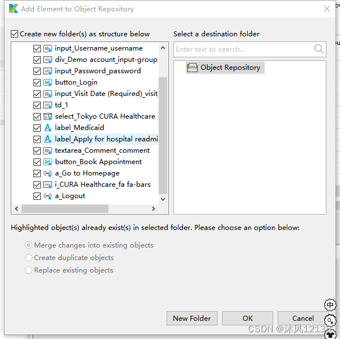
Task: Click the input_Visit Date text field icon
Action: (48, 94)
